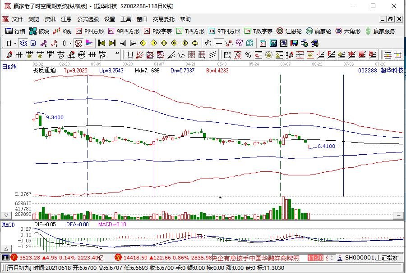This screenshot has width=406, height=273.
Task: Click yellow diamond horizontal-expand icon
Action: (x=164, y=43)
